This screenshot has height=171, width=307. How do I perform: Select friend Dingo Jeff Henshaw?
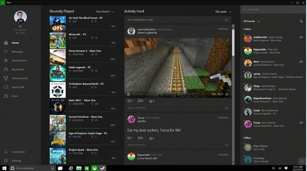pyautogui.click(x=273, y=88)
